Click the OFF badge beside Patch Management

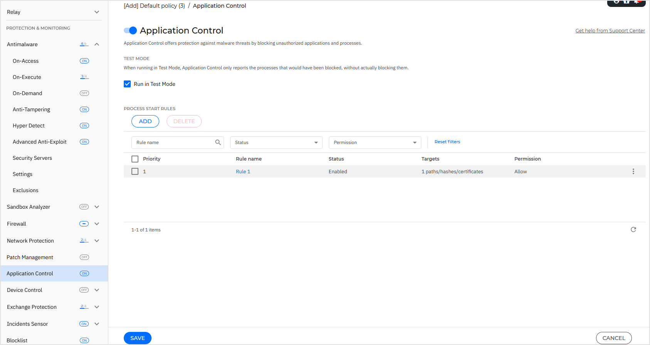[x=84, y=257]
